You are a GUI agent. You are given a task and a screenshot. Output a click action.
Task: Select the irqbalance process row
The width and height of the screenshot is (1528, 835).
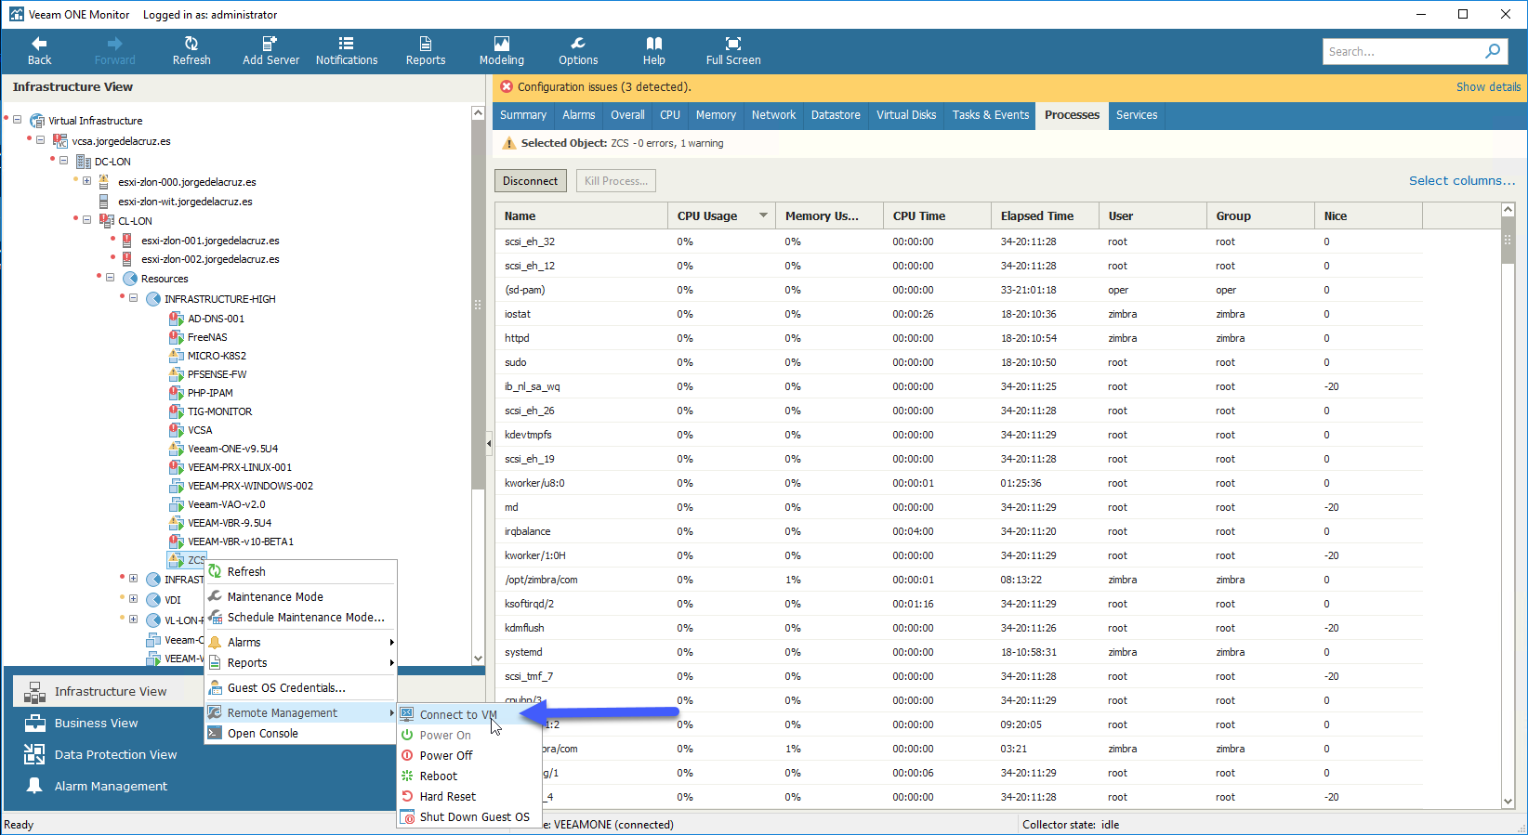click(958, 531)
